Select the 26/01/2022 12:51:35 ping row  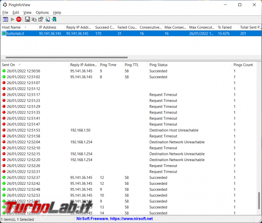[129, 112]
